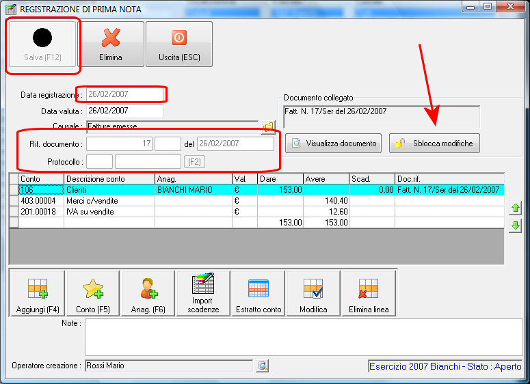
Task: Click the 153,00 Dare cell in Clienti row
Action: 280,190
